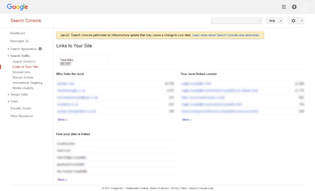Open Internal Links

point(21,72)
